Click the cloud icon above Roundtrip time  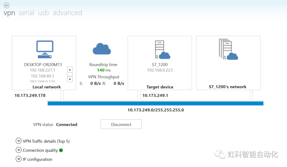coord(102,49)
